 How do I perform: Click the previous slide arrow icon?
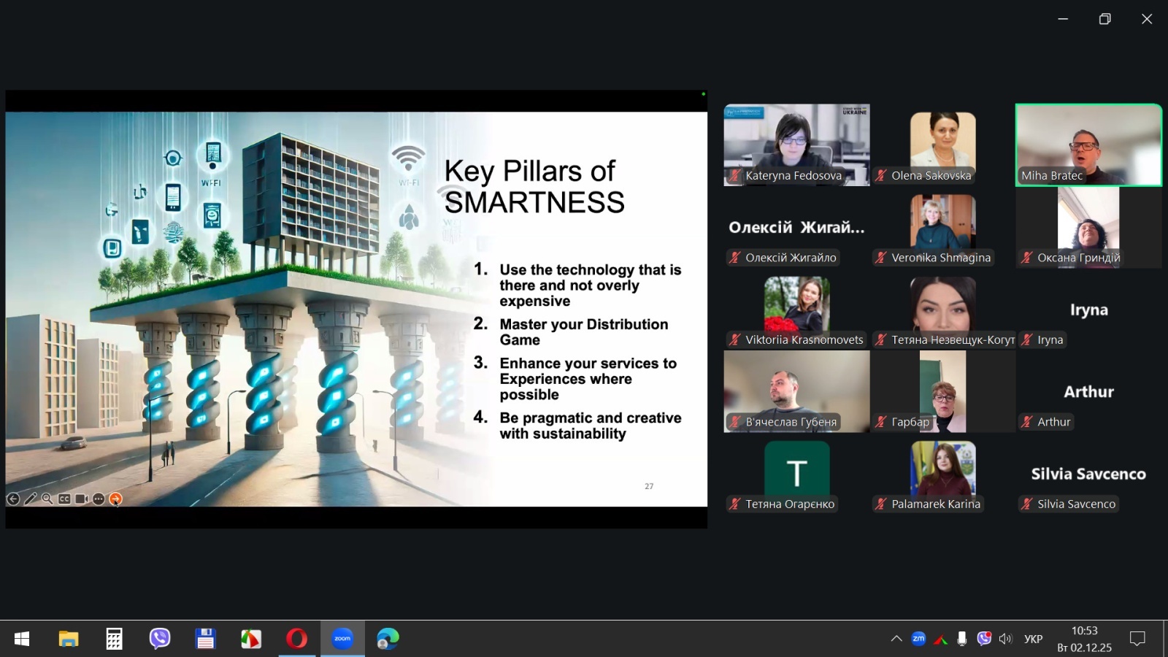(13, 499)
